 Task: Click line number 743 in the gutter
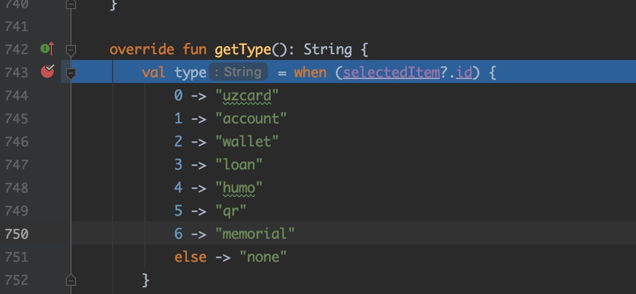(x=17, y=73)
